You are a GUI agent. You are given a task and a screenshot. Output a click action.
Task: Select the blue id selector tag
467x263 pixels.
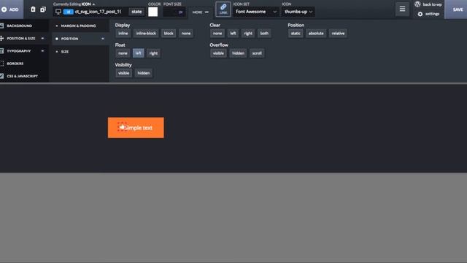(x=68, y=12)
